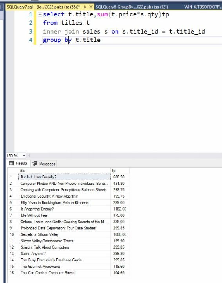
Task: Switch to the Messages tab
Action: [x=44, y=164]
